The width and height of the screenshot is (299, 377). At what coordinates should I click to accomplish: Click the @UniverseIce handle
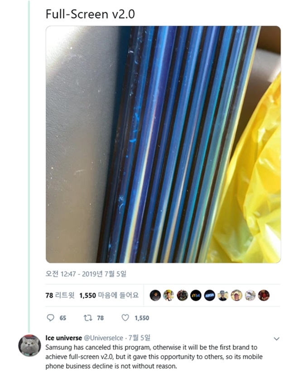[103, 338]
